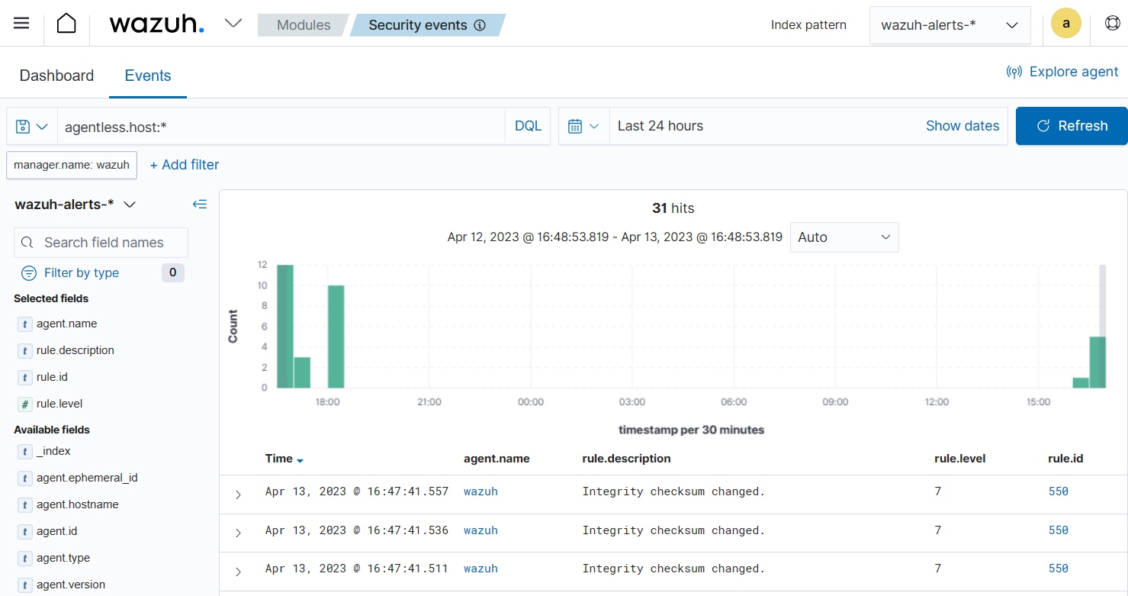
Task: Switch query language via DQL button
Action: 528,126
